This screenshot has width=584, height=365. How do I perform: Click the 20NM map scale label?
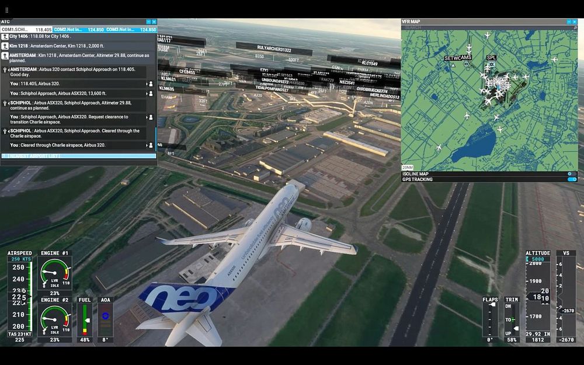point(408,168)
